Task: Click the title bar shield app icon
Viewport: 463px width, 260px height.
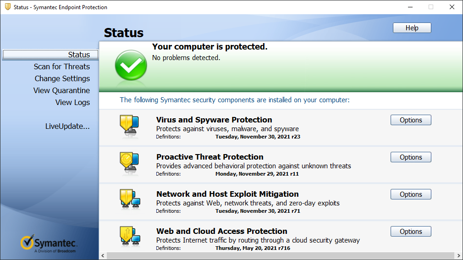Action: (x=7, y=7)
